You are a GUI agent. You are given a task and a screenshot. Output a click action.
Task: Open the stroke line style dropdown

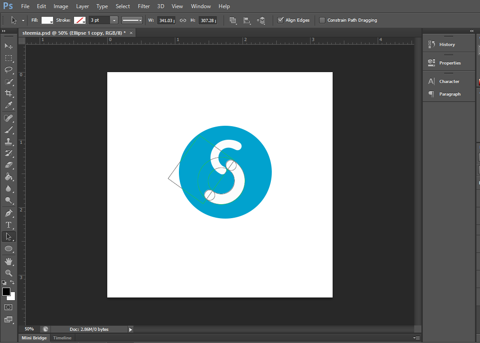[x=132, y=20]
